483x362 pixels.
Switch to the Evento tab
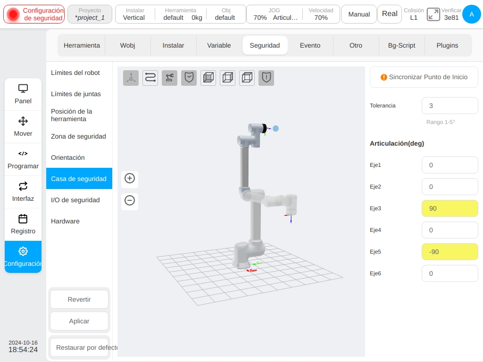310,46
